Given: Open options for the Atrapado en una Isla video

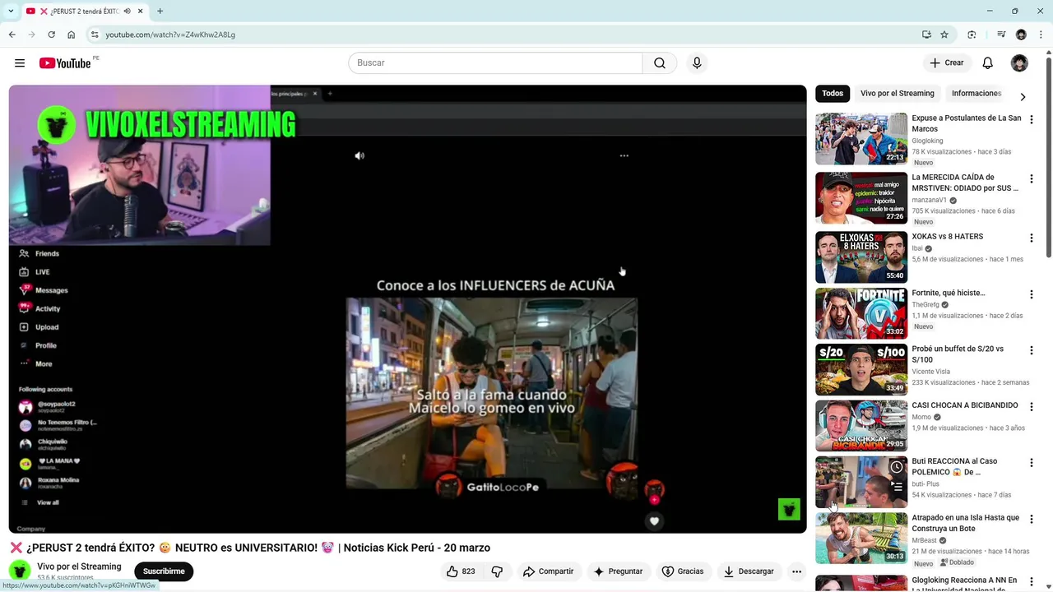Looking at the screenshot, I should coord(1031,520).
